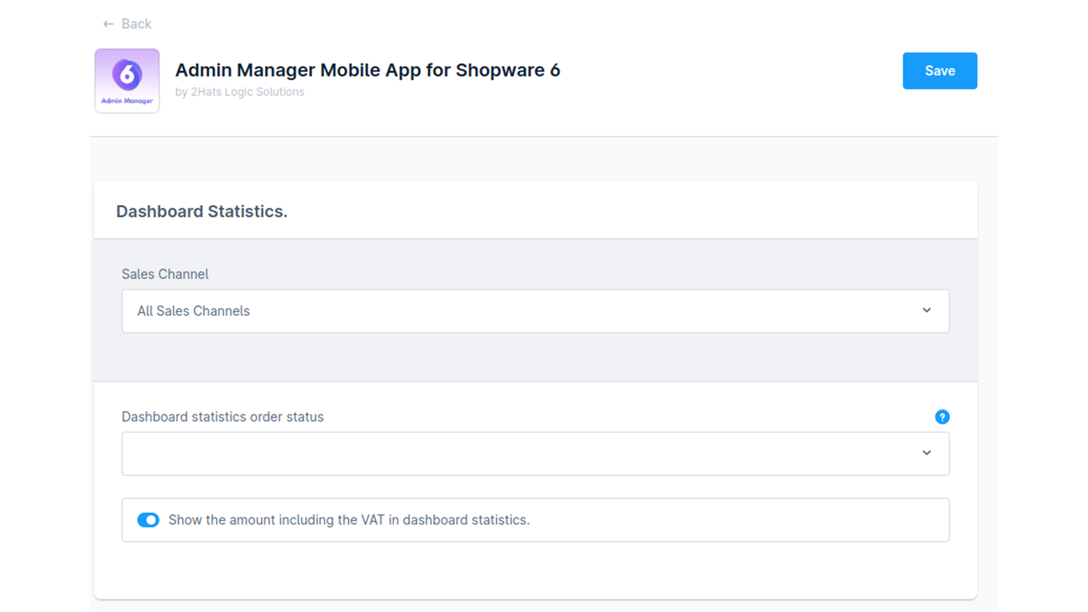Screen dimensions: 1088x612
Task: Click the 'Show the amount including the VAT' label
Action: 349,520
